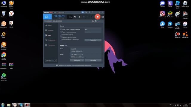Enable the Пауза hotkey checkbox
Image resolution: width=191 pixels, height=107 pixels.
click(x=61, y=32)
